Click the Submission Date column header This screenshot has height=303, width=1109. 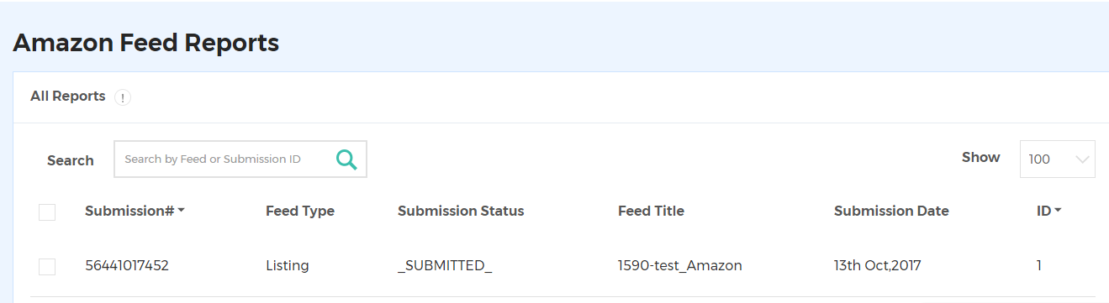(x=891, y=212)
